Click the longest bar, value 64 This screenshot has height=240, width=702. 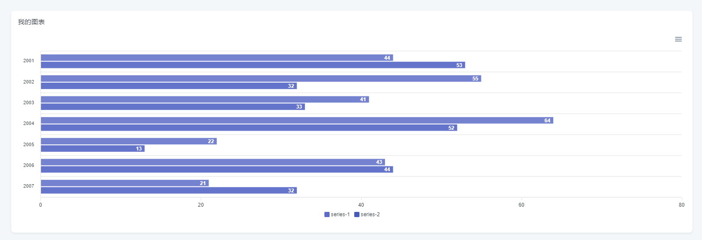point(297,120)
